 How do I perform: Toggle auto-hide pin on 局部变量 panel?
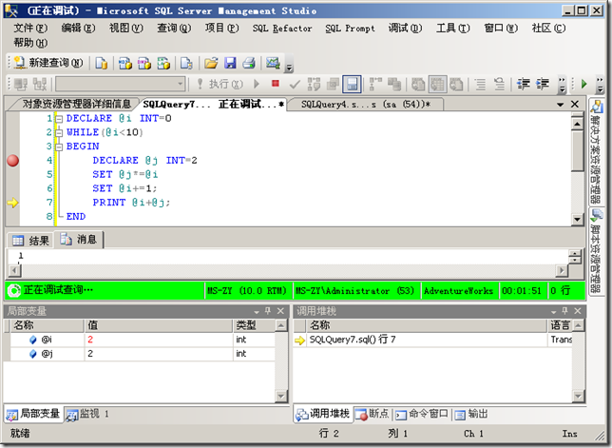(x=268, y=311)
